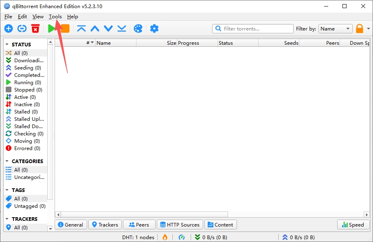The width and height of the screenshot is (373, 242).
Task: Collapse the TRACKERS section
Action: pos(7,219)
